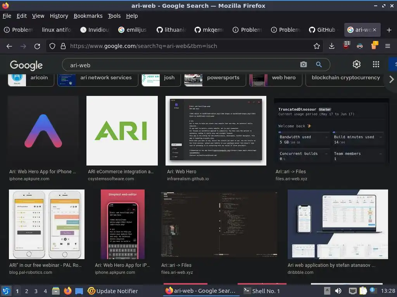
Task: Click the tray icon left of the volume icon
Action: 327,291
